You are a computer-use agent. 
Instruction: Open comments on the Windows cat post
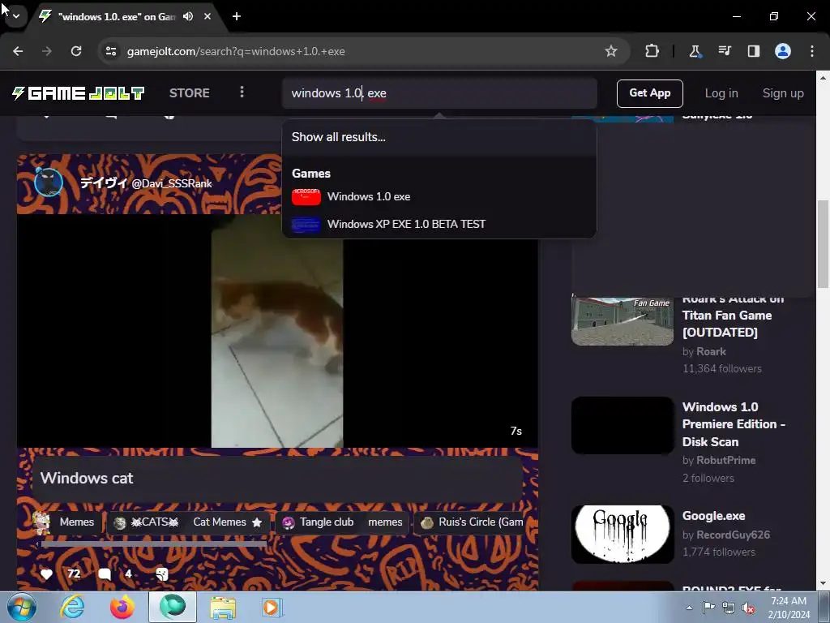coord(105,574)
